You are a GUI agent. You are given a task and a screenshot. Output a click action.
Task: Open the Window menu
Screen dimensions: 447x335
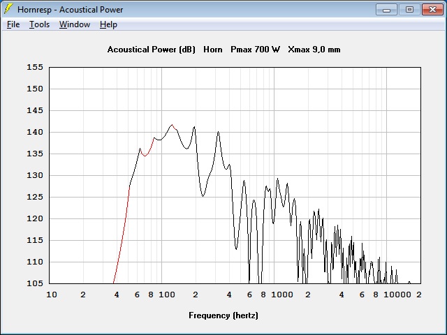[75, 24]
